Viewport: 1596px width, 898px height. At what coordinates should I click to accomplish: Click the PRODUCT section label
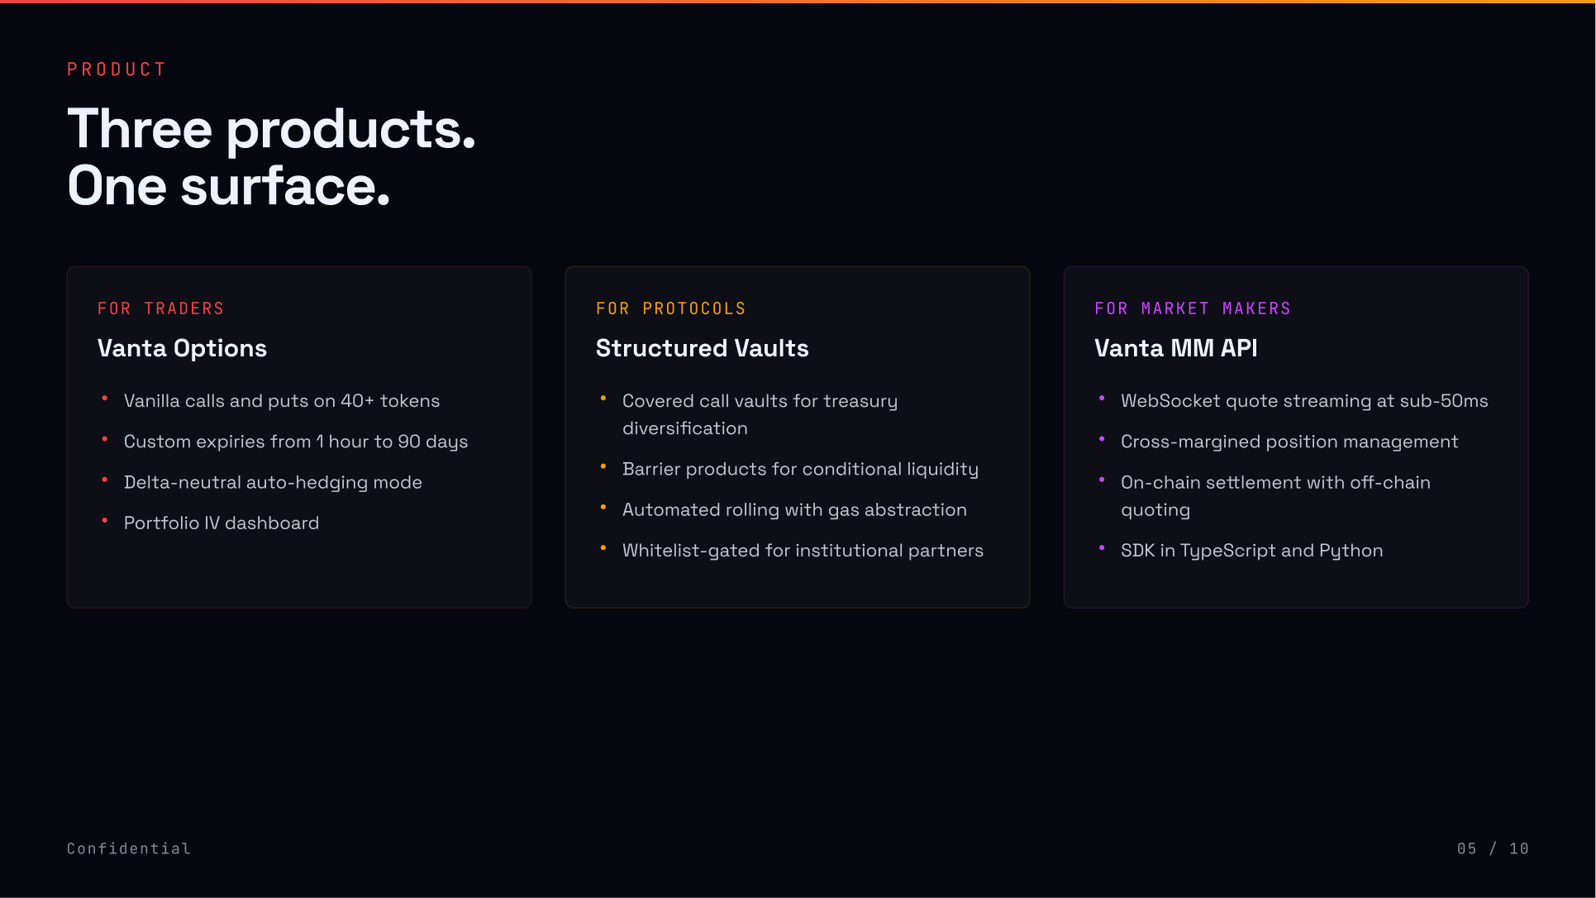click(117, 69)
